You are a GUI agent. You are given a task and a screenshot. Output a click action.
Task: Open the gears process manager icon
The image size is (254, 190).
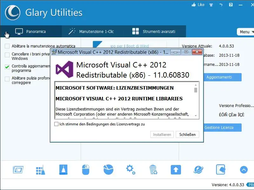click(x=131, y=170)
